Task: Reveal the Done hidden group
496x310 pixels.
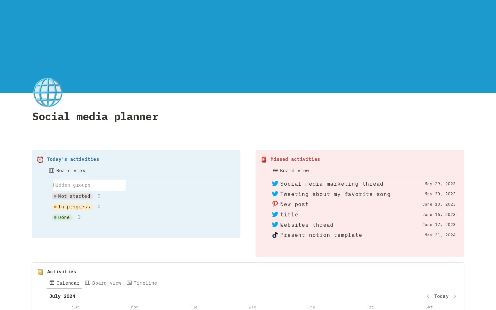Action: pos(62,217)
